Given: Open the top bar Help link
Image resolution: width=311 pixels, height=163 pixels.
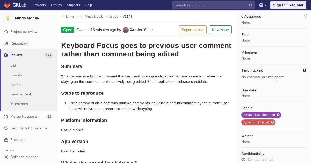Looking at the screenshot, I should point(89,5).
